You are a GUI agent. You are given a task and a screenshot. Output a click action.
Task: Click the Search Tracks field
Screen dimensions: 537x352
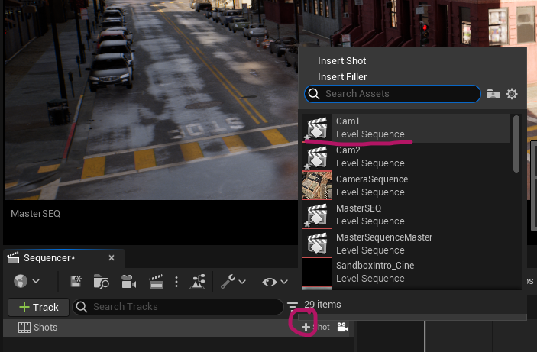pyautogui.click(x=178, y=307)
